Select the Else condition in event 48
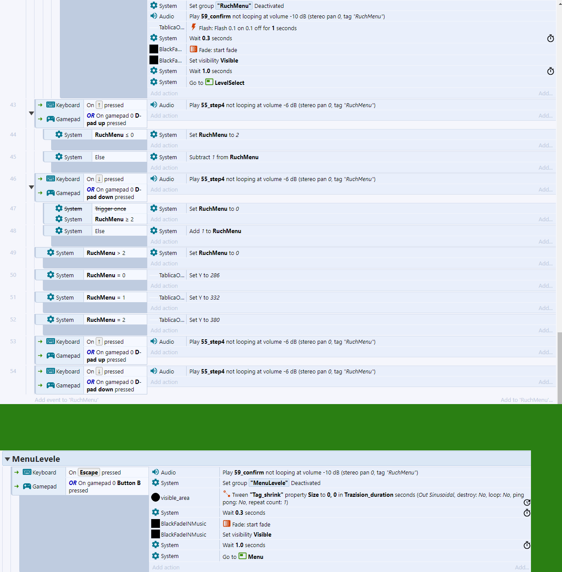This screenshot has width=562, height=572. point(120,231)
